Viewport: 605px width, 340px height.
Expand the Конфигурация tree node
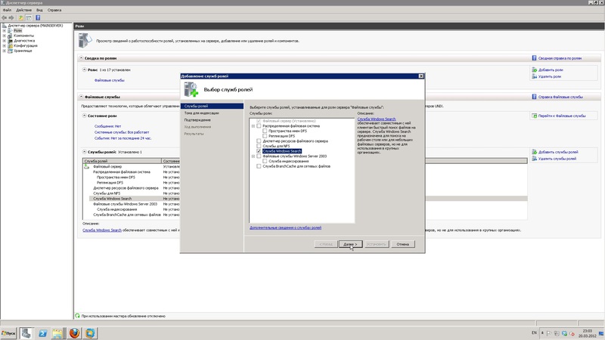[5, 45]
